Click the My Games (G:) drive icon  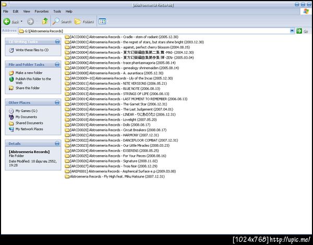click(11, 111)
